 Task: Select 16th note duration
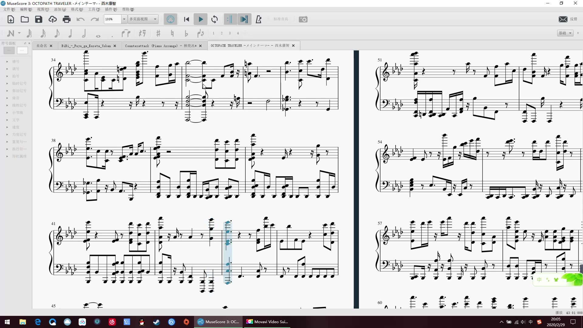43,33
